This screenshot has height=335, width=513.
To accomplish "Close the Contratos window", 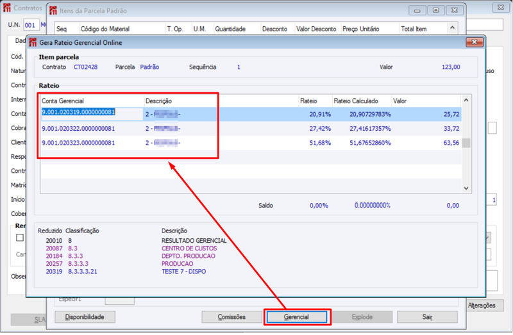I will point(501,7).
